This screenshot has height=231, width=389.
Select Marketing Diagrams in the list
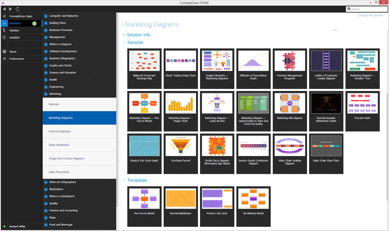point(79,118)
